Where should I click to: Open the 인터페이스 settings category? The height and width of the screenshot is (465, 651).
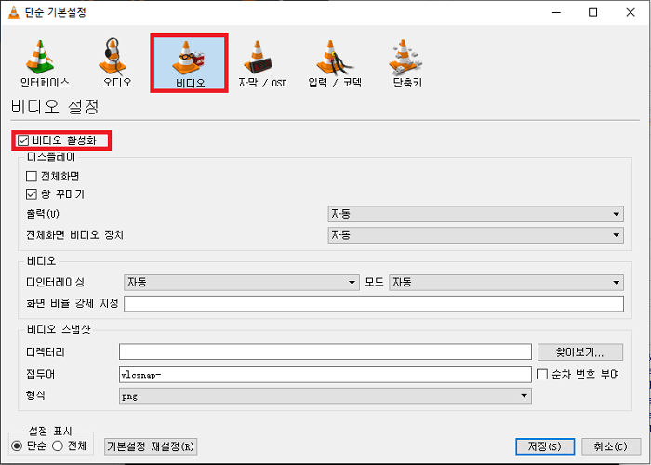[45, 63]
